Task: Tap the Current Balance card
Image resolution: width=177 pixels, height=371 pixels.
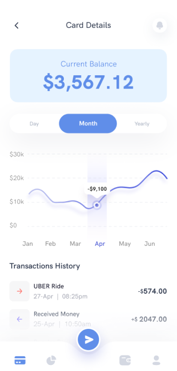Action: pyautogui.click(x=88, y=76)
